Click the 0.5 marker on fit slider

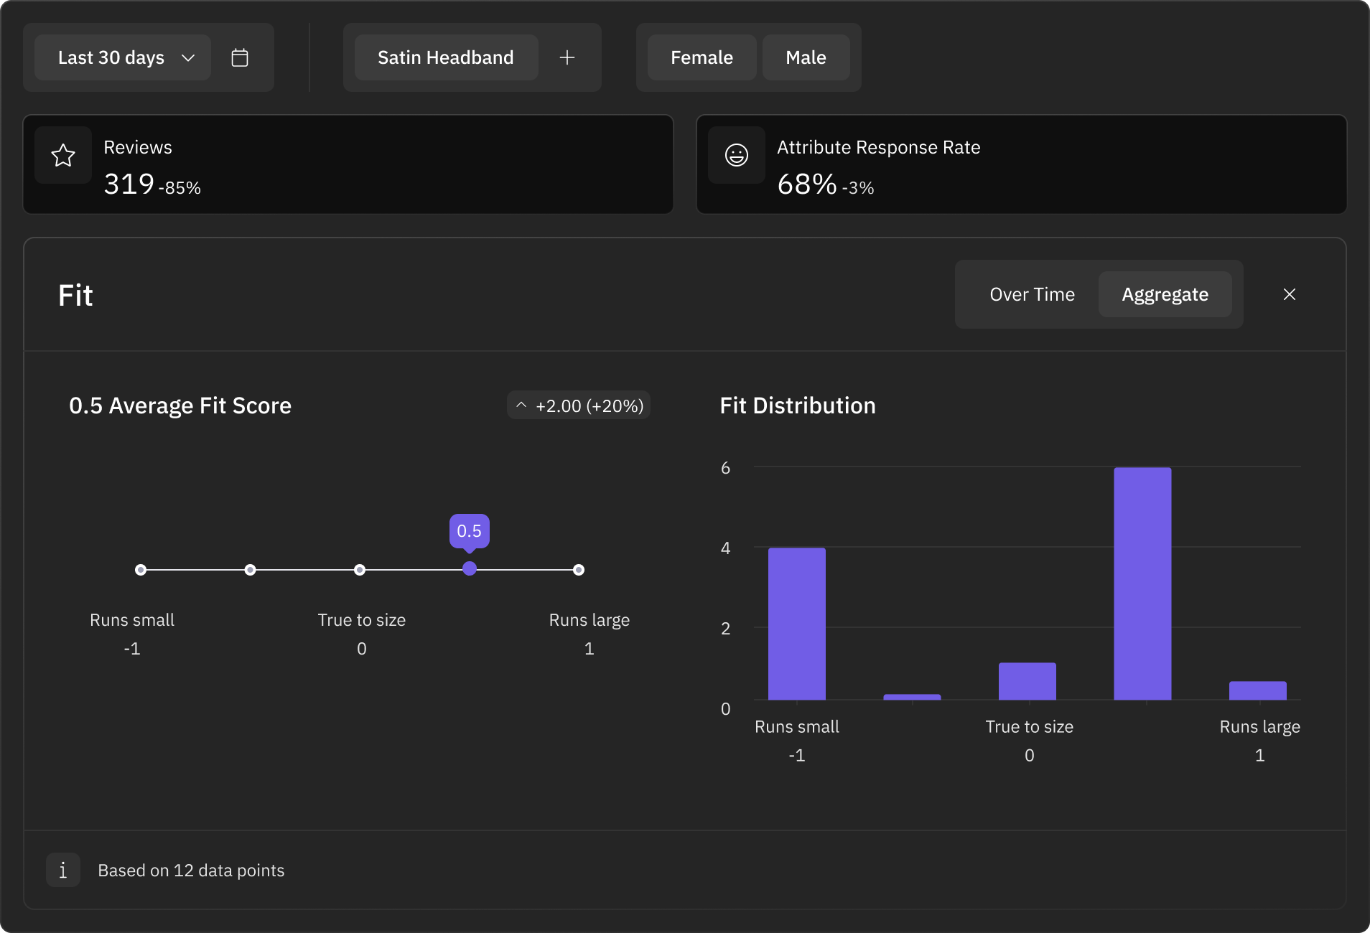[x=470, y=569]
